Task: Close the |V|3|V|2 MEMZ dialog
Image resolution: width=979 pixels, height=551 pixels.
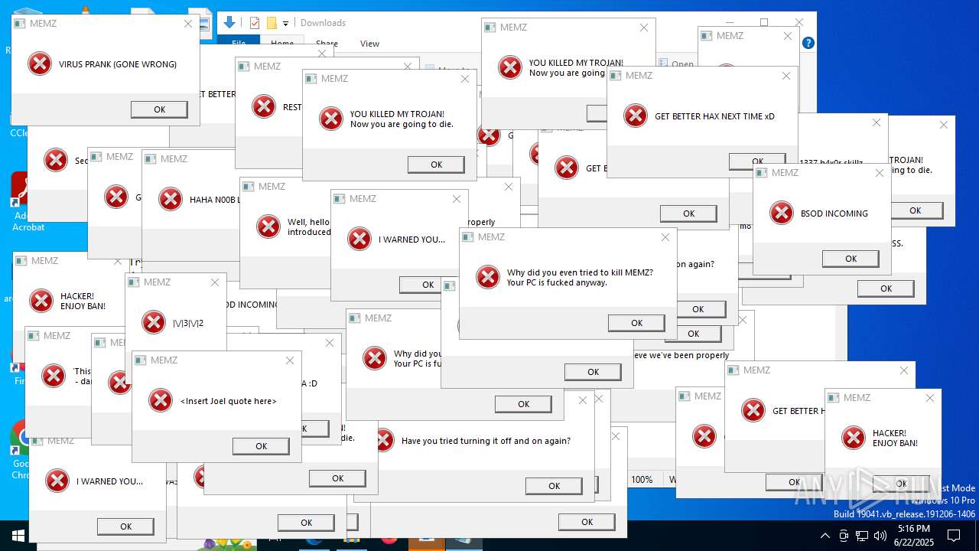Action: click(215, 282)
